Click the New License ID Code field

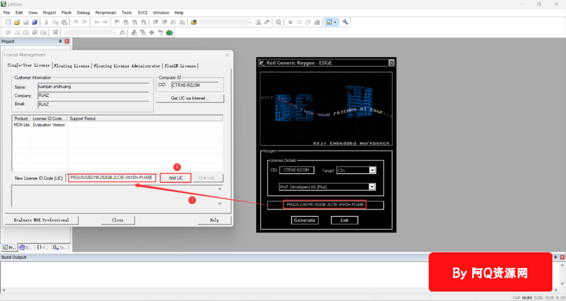112,177
